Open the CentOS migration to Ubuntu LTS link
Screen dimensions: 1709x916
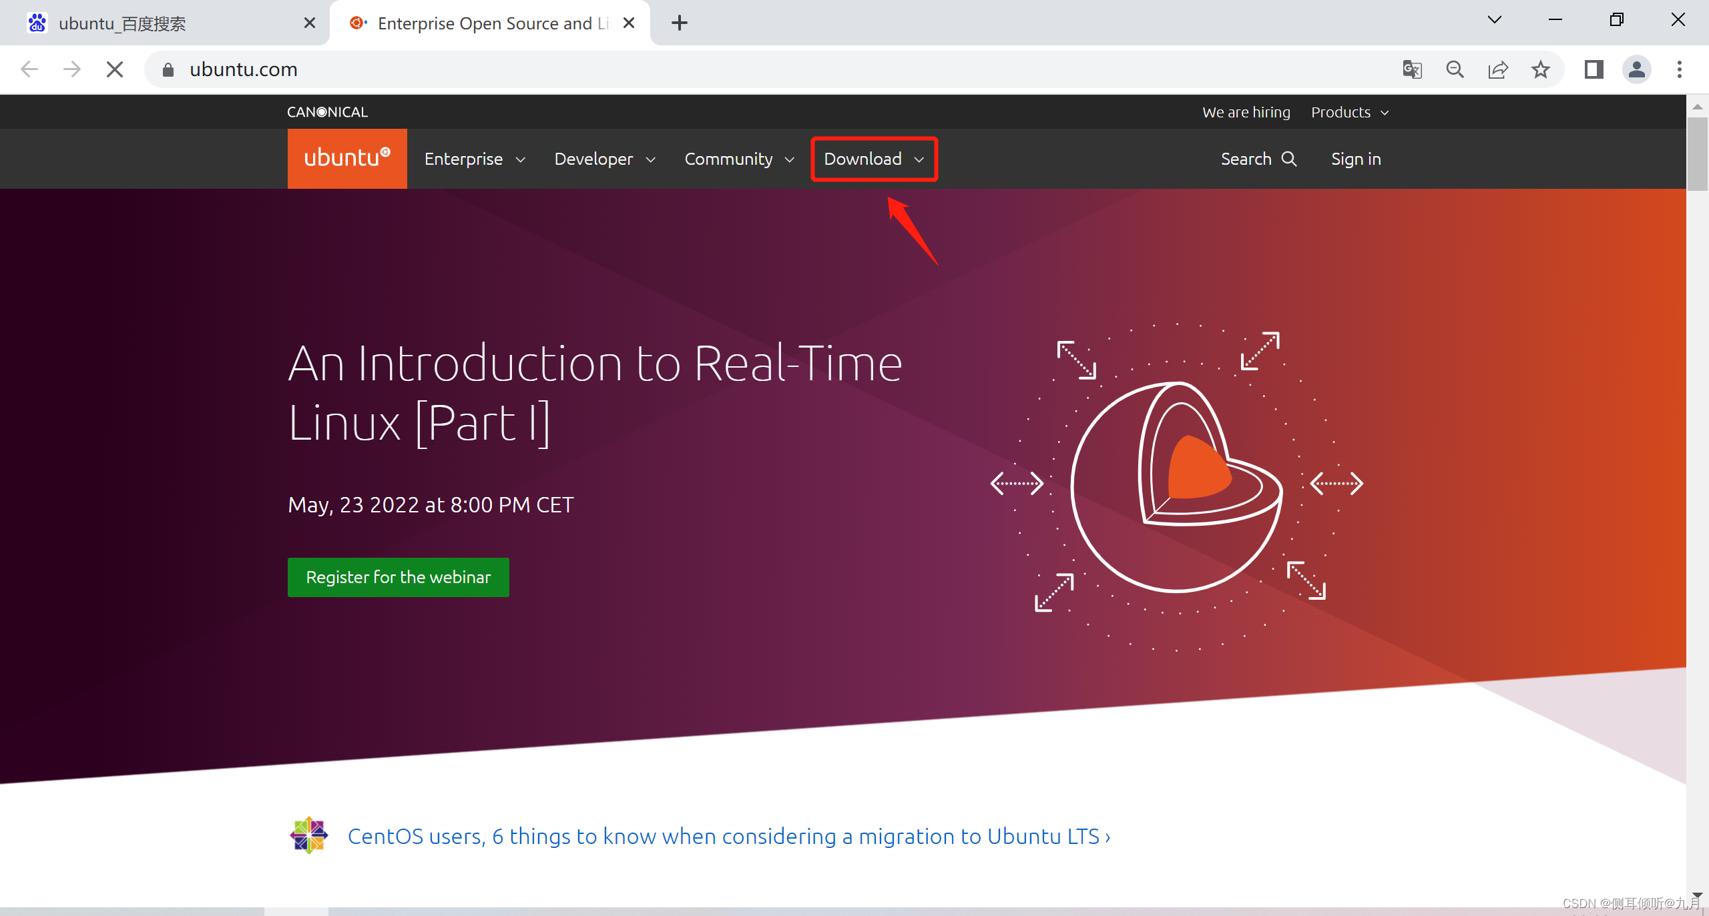729,836
